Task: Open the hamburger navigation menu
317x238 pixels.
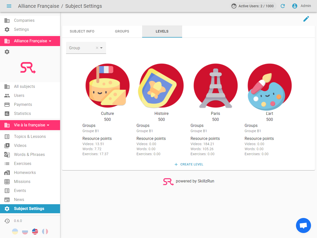Action: (x=9, y=6)
